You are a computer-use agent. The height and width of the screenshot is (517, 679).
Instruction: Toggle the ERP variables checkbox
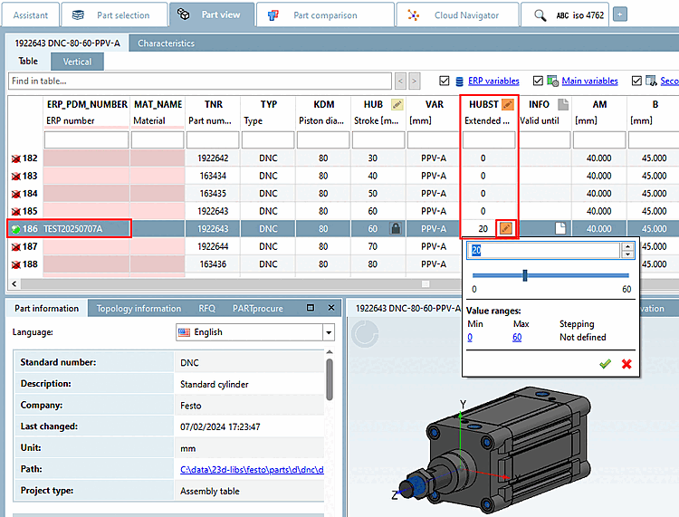pos(444,81)
